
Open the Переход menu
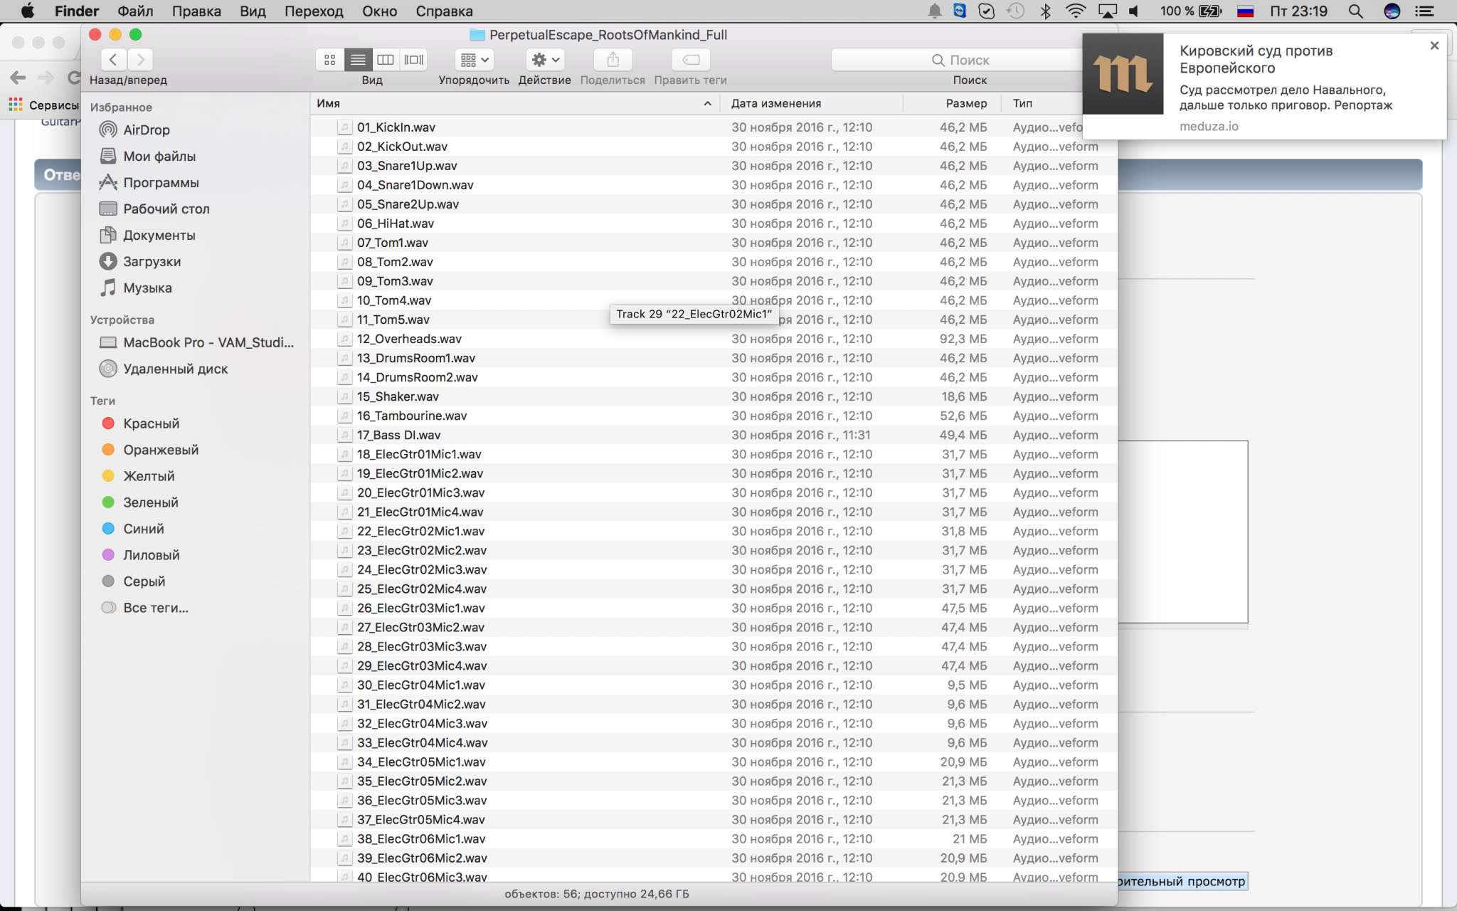click(x=314, y=11)
